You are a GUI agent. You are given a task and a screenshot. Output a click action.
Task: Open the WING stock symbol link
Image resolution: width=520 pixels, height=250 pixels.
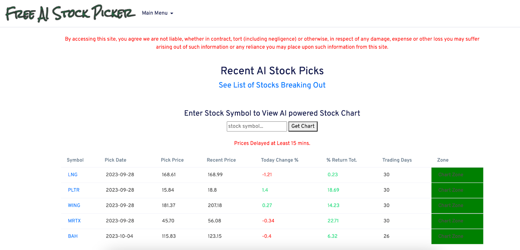(74, 206)
